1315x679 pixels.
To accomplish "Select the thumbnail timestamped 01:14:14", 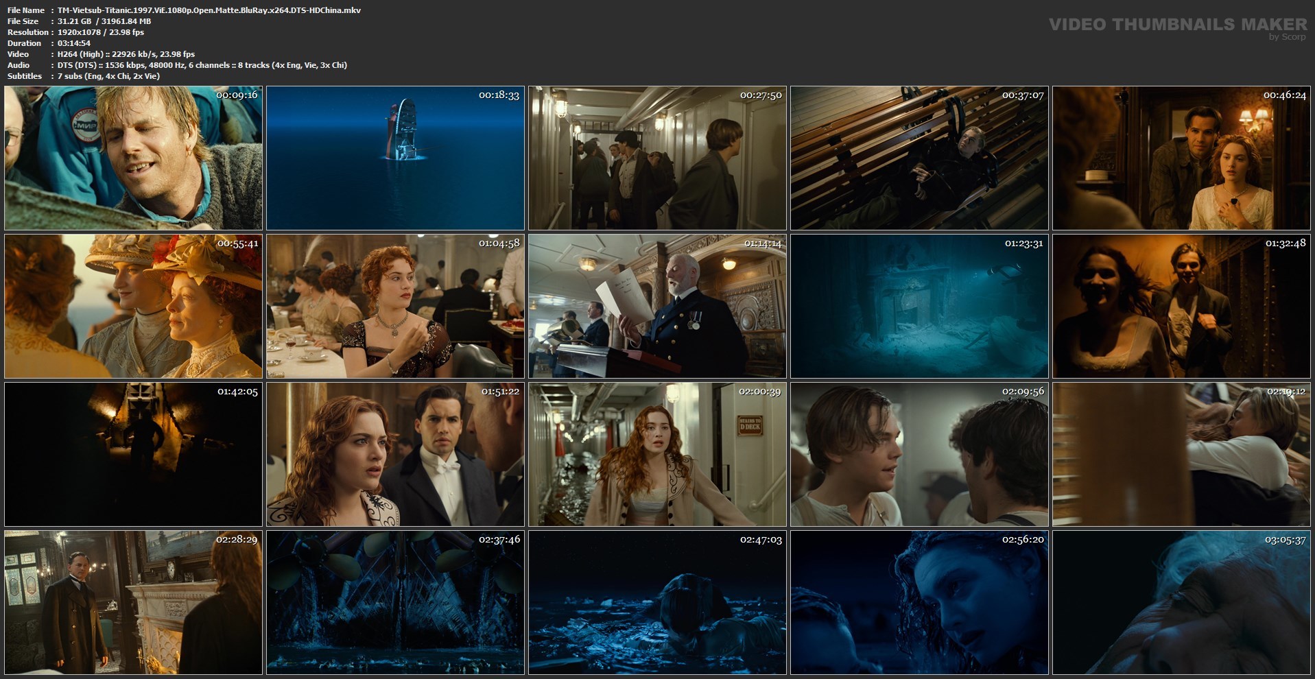I will click(657, 306).
